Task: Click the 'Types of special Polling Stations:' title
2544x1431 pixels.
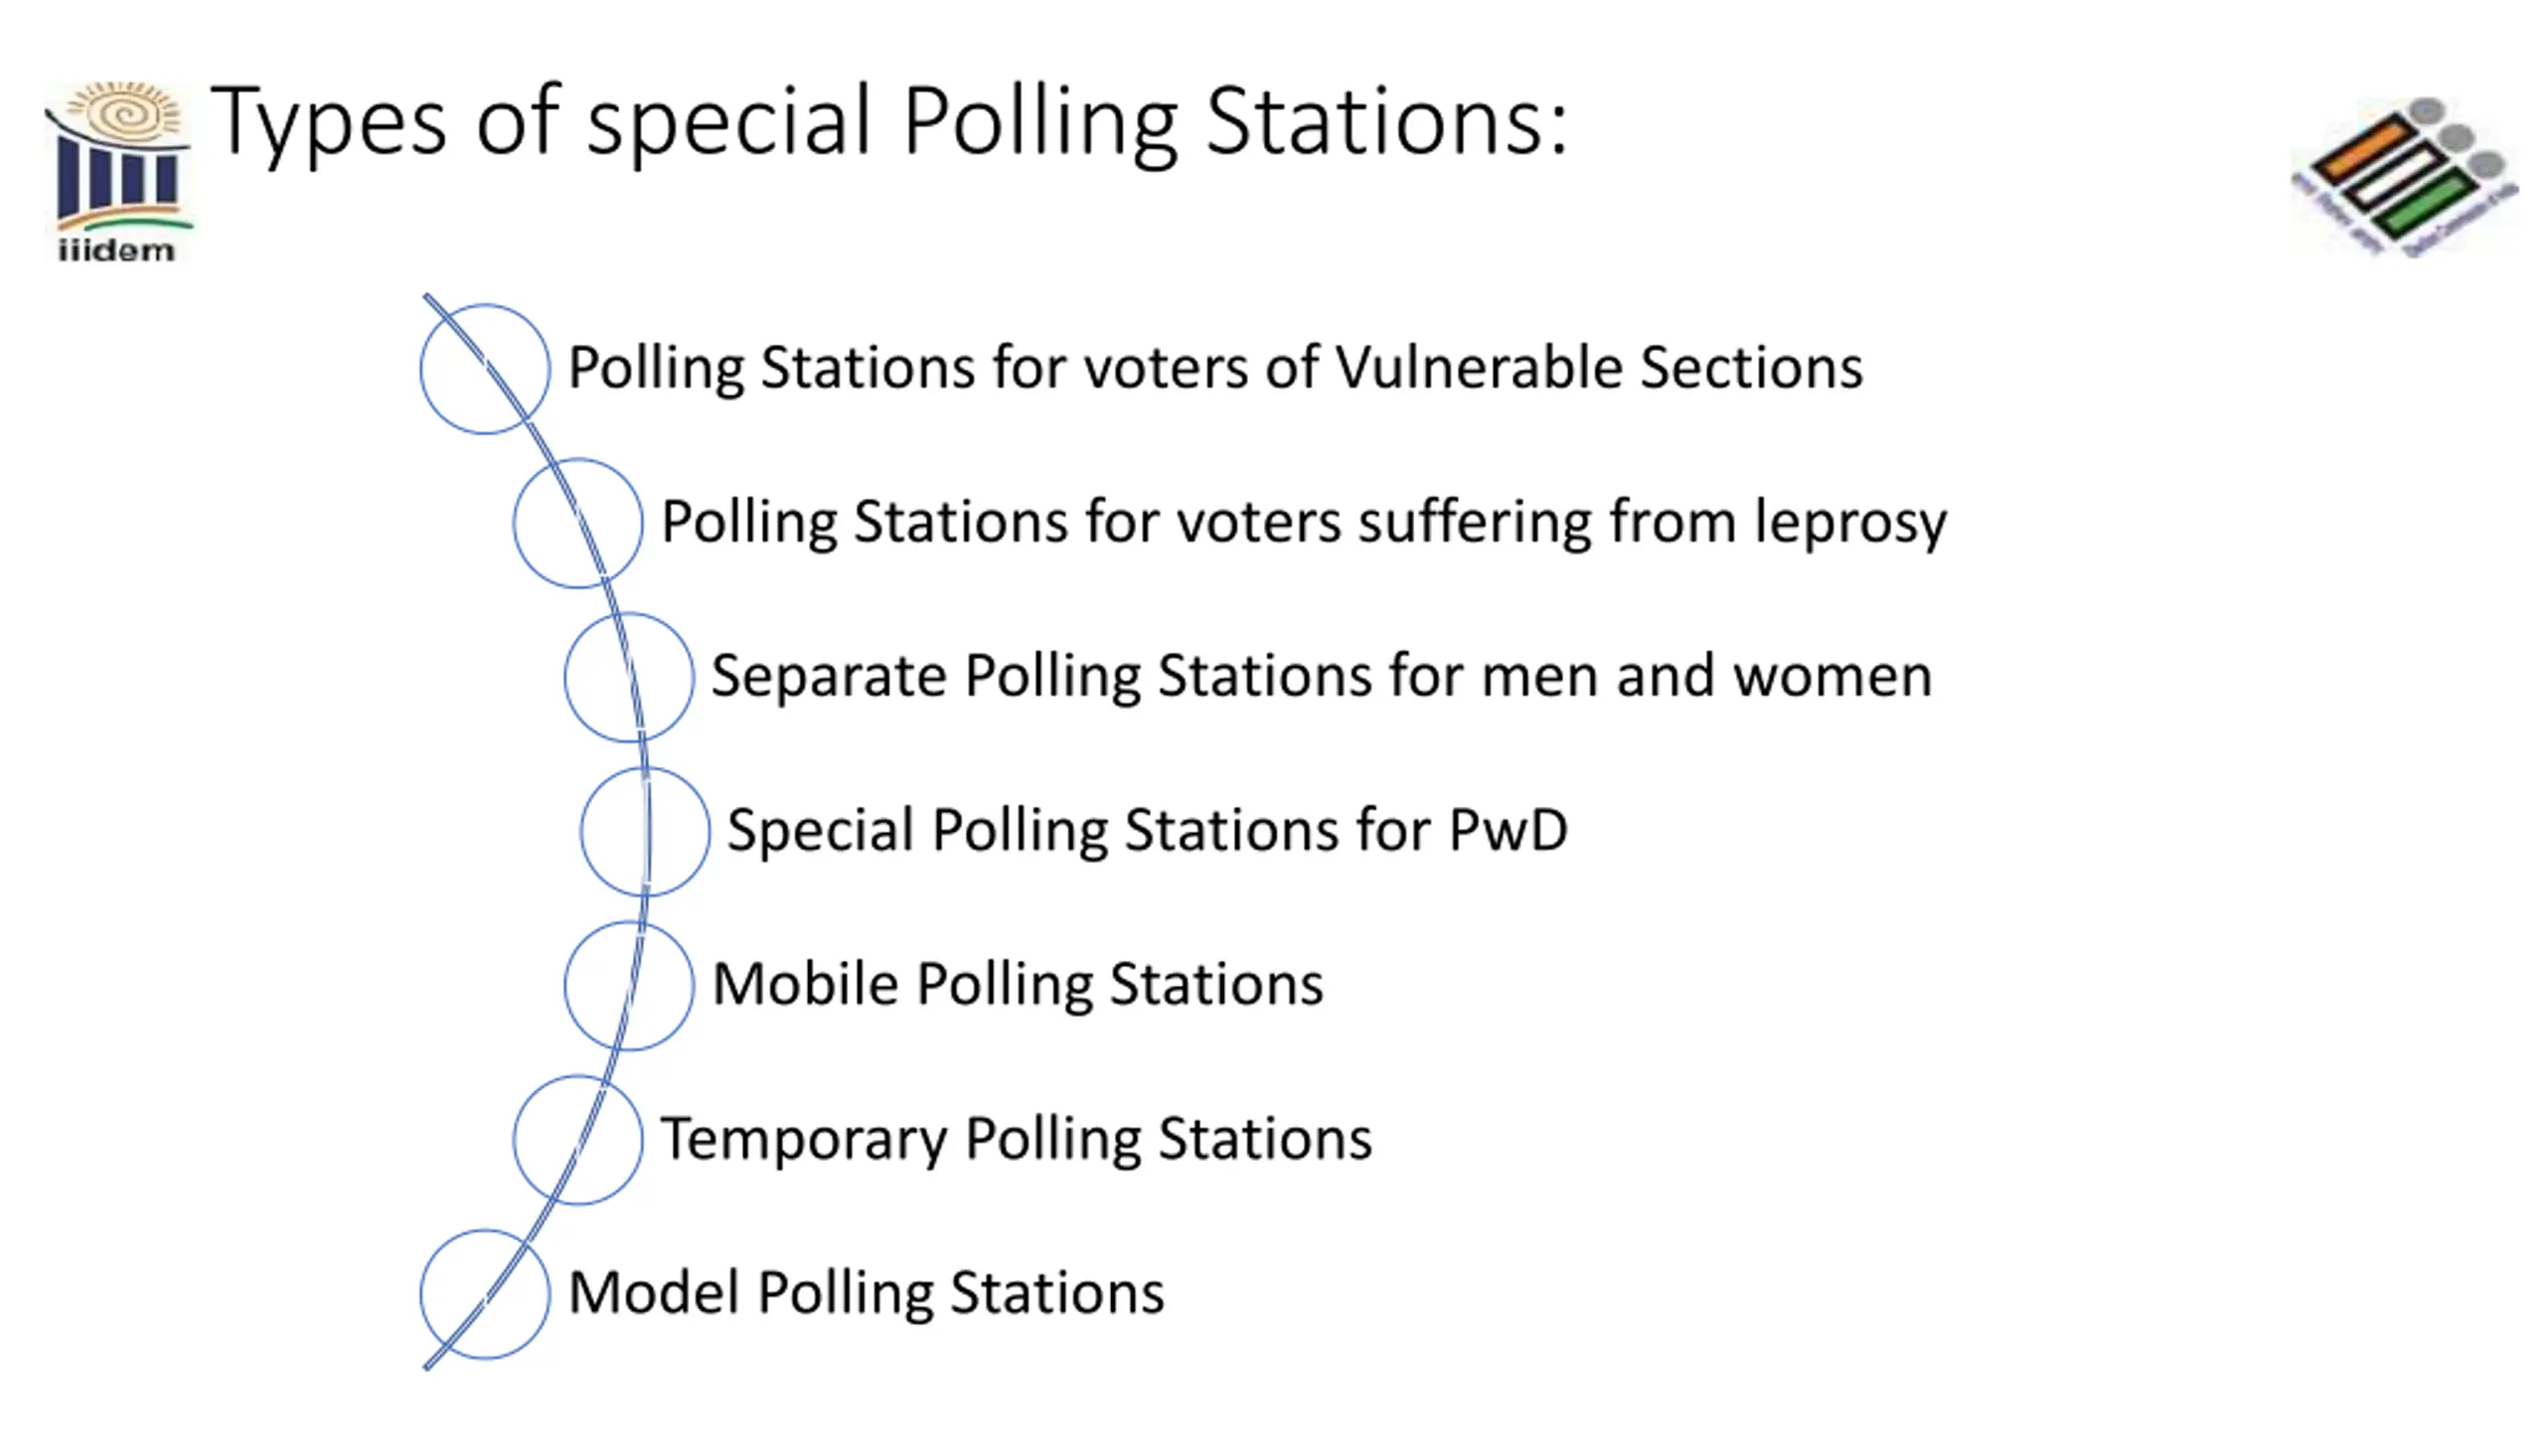Action: click(888, 121)
